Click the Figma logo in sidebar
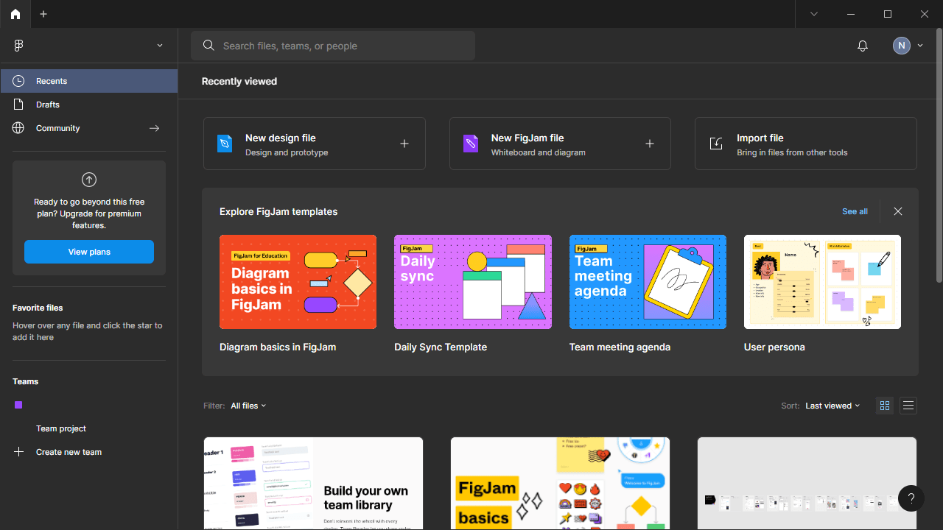943x530 pixels. [18, 46]
